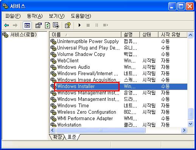Click the 자동 startup type of WebClient
Image resolution: width=196 pixels, height=150 pixels.
tap(165, 61)
